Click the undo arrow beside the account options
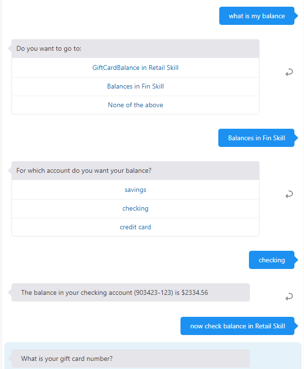 289,194
